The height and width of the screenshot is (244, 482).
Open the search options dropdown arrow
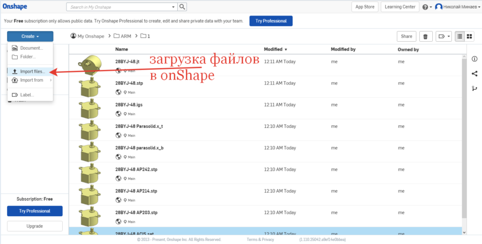(x=174, y=7)
